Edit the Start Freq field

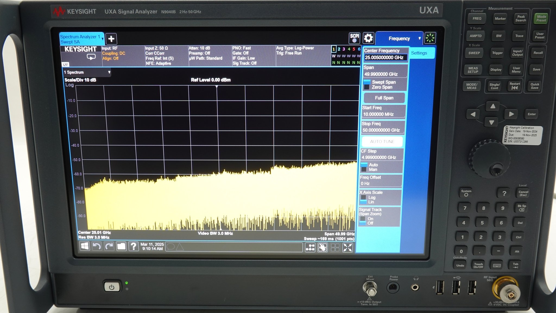click(x=384, y=114)
